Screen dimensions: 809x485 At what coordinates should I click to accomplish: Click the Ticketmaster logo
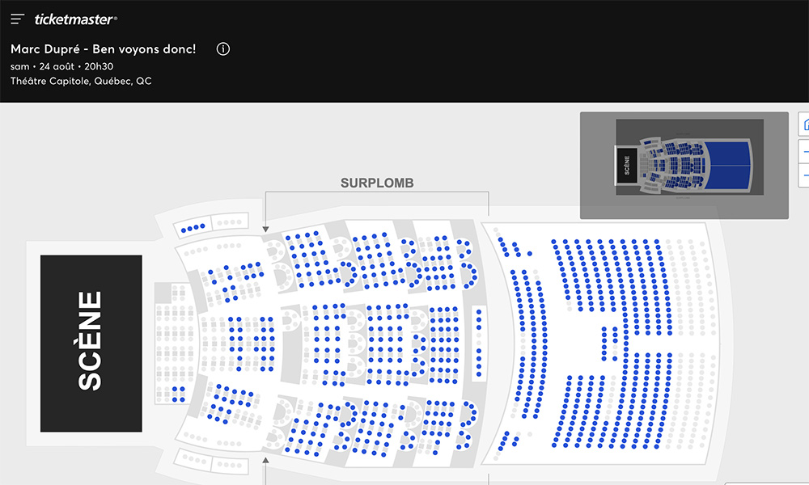(76, 19)
